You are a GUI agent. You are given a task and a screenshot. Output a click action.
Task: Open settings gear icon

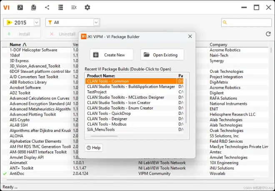point(87,7)
